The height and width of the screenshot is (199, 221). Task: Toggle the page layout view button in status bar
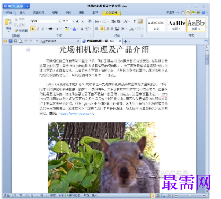[153, 195]
